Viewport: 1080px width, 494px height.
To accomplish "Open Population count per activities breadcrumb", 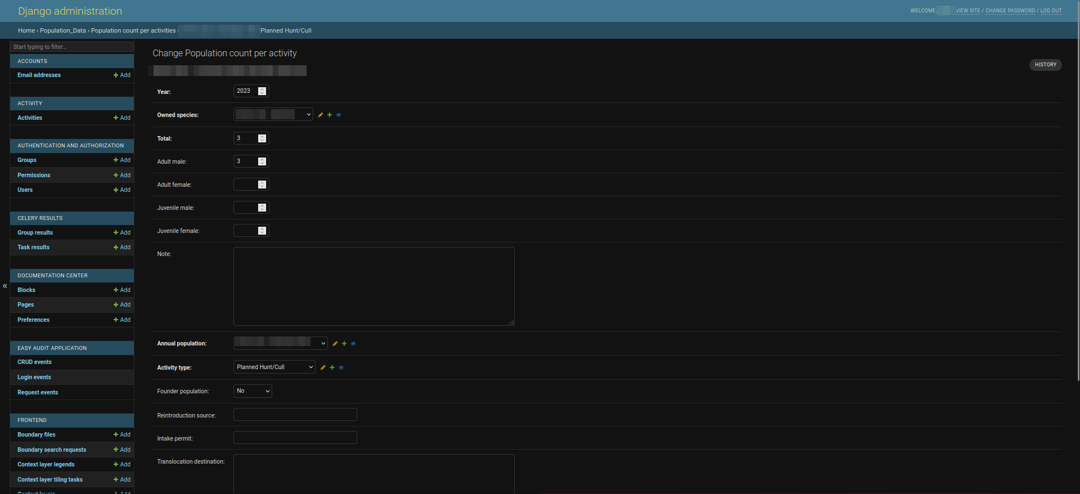I will 133,31.
